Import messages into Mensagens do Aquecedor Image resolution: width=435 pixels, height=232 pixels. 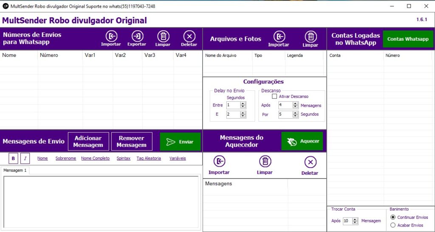[x=219, y=165]
